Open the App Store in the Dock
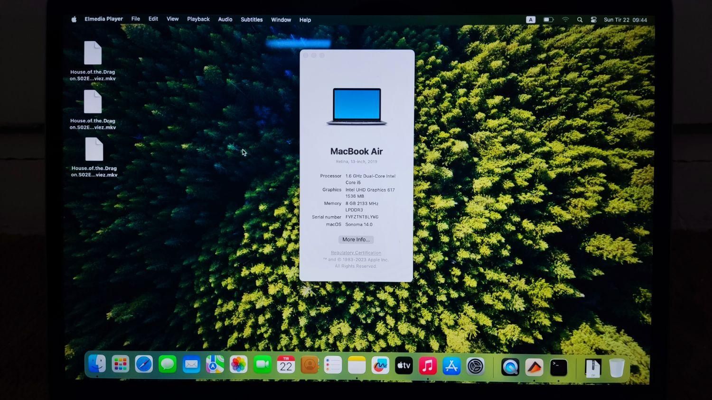This screenshot has width=712, height=400. point(451,366)
